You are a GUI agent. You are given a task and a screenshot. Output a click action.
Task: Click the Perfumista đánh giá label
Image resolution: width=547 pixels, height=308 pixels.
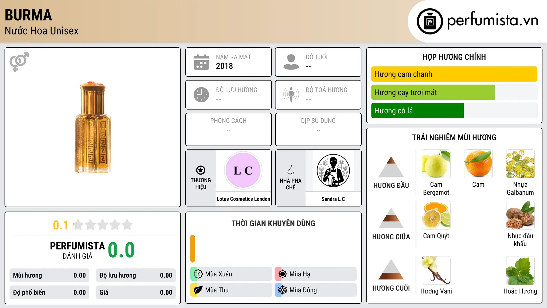click(x=77, y=250)
